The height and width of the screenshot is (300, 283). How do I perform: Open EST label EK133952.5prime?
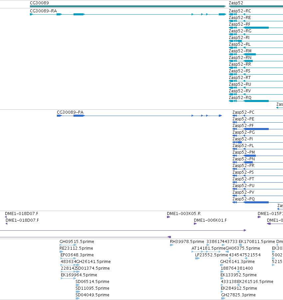tap(238, 275)
